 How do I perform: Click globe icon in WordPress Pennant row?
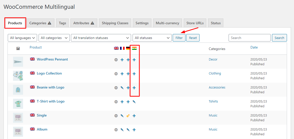[x=116, y=60]
